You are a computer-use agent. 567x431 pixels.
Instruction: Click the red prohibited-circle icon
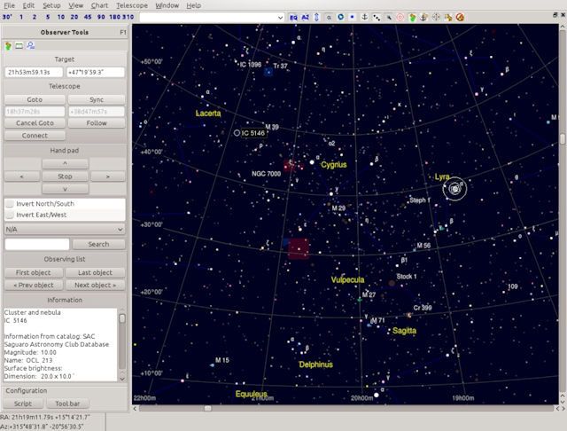[x=460, y=17]
